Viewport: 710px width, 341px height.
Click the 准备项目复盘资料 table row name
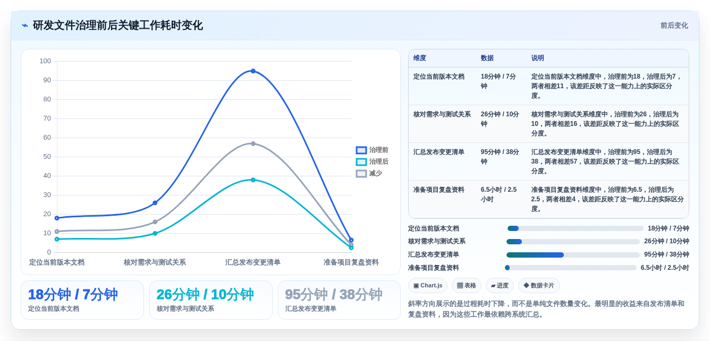point(439,190)
